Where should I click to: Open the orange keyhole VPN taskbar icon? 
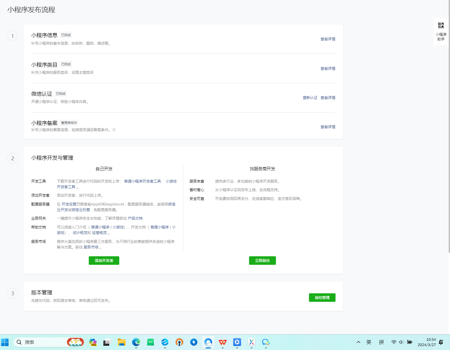coord(179,342)
